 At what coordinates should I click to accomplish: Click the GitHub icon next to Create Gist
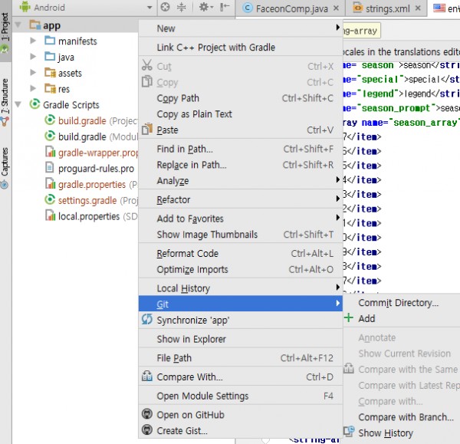(x=147, y=430)
